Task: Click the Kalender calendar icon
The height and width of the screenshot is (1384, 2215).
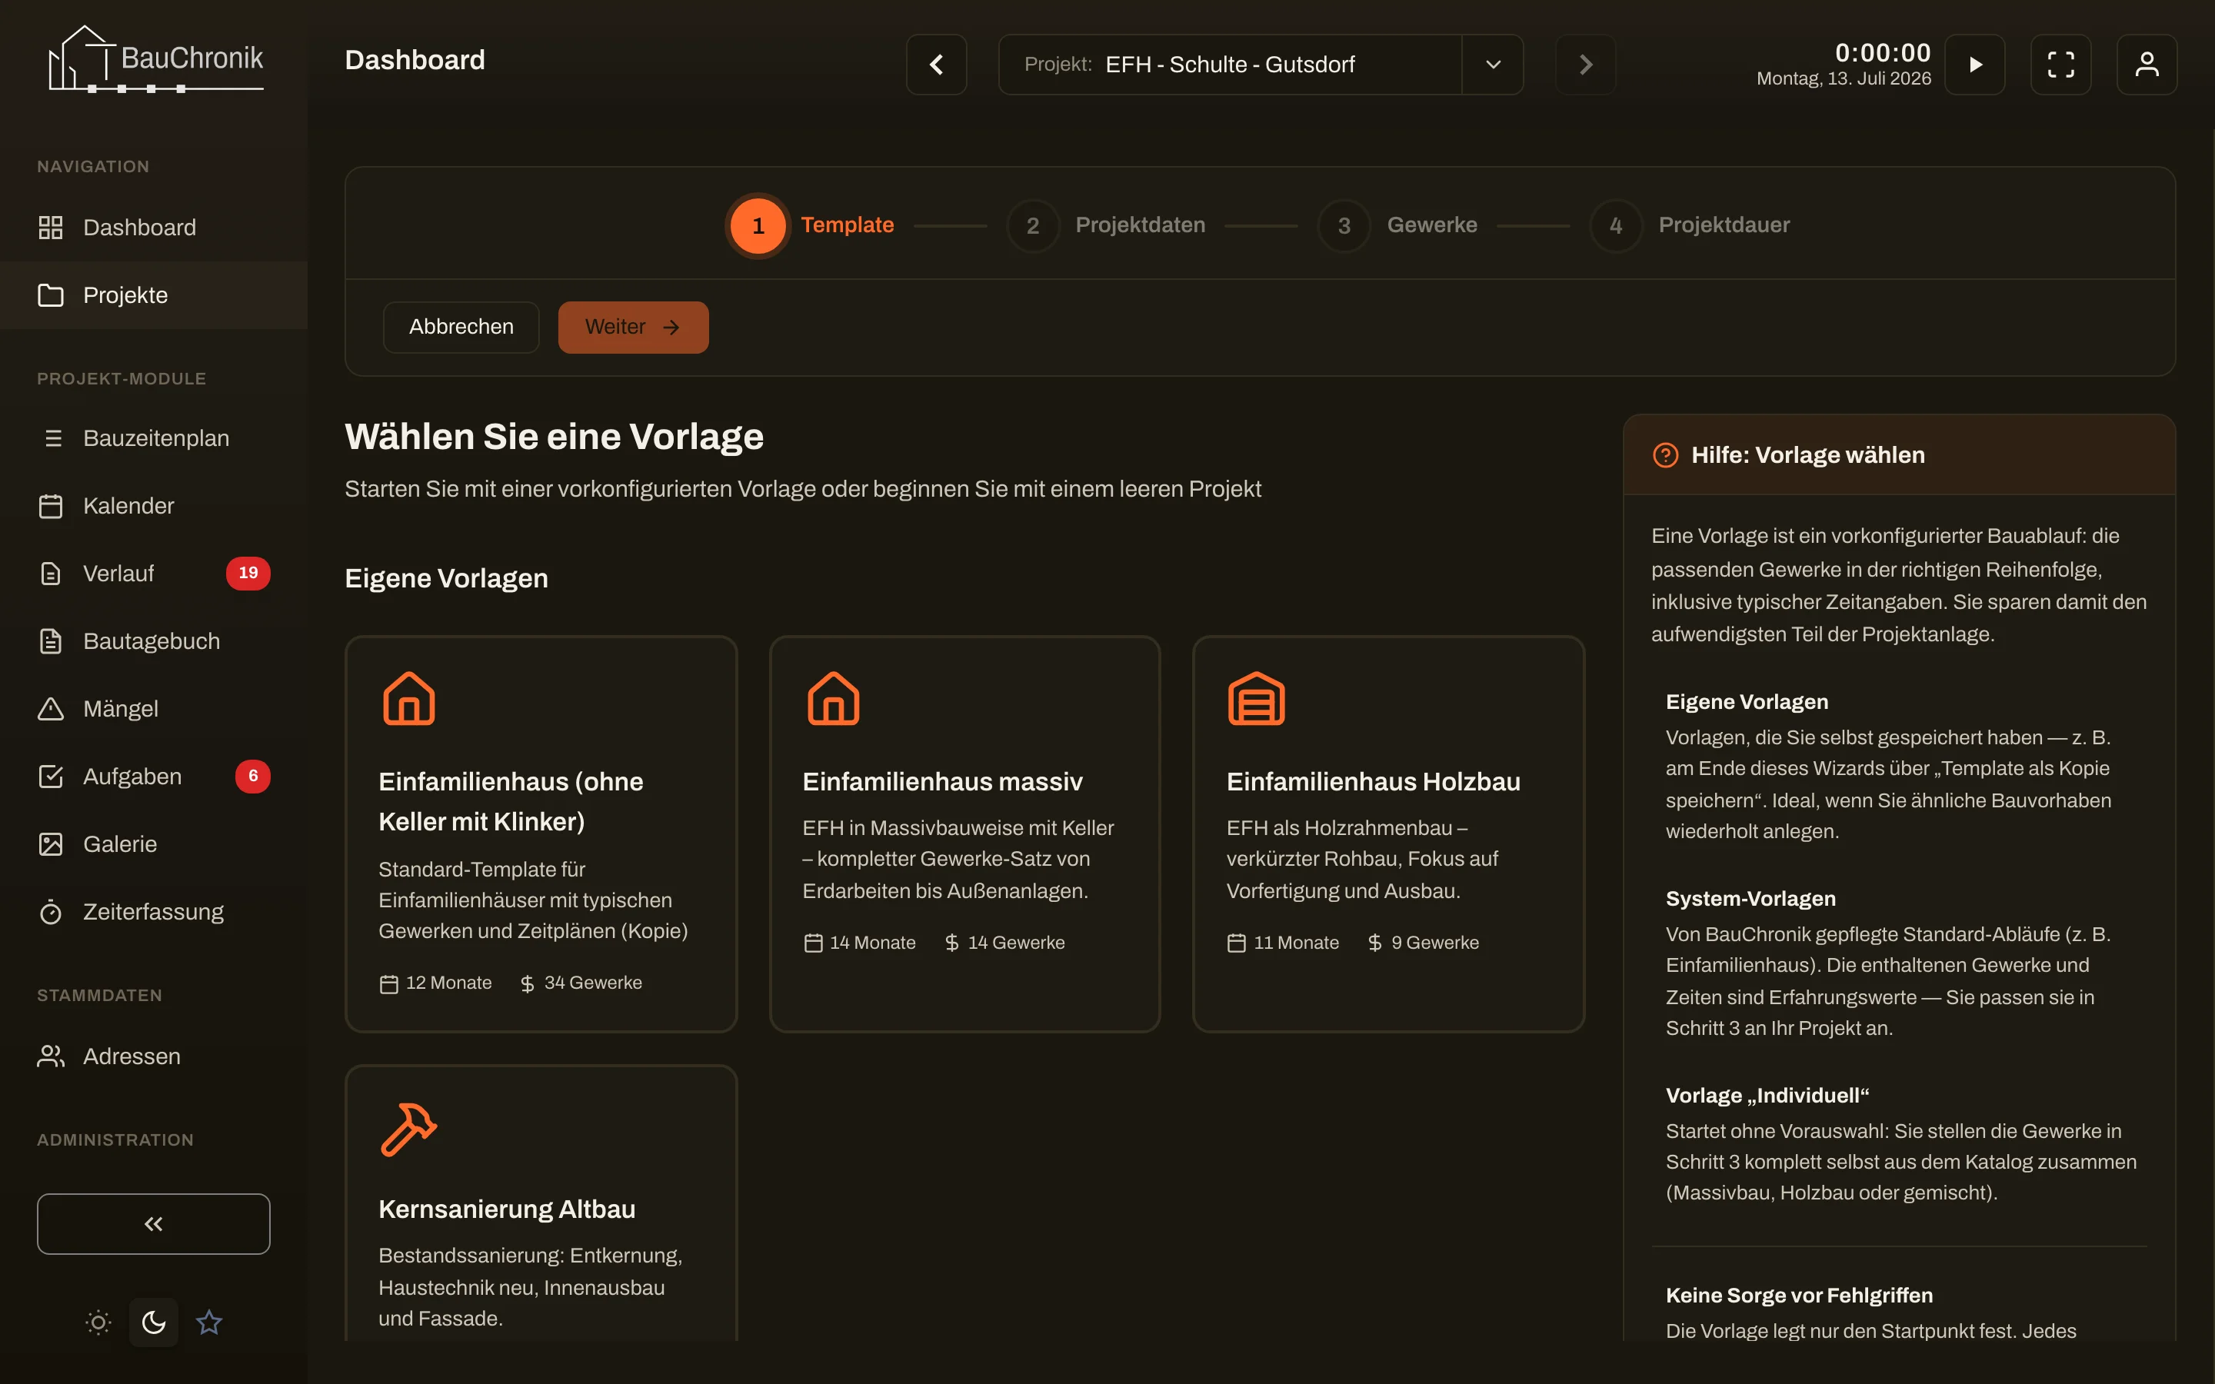Action: point(52,506)
